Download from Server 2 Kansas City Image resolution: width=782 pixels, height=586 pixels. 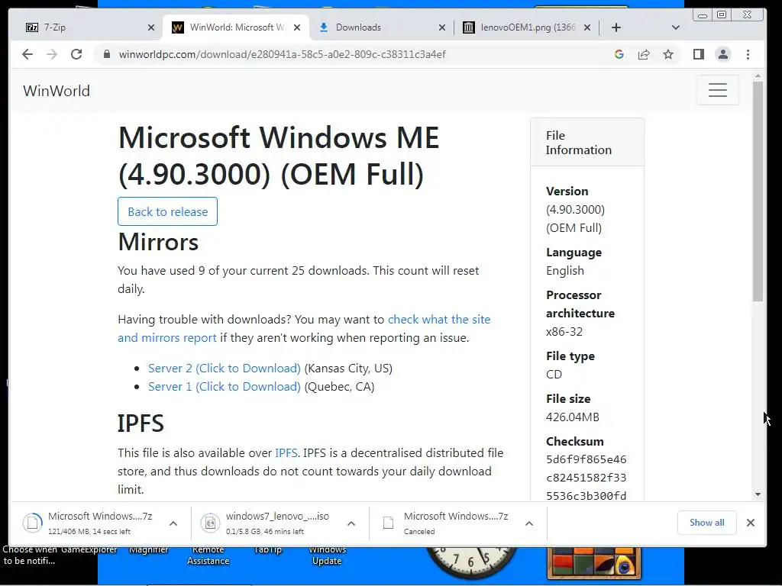(225, 369)
